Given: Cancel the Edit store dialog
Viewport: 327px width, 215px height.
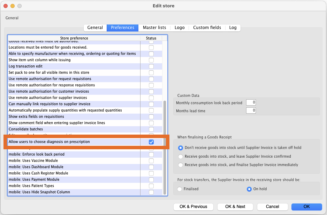Looking at the screenshot, I should pyautogui.click(x=272, y=207).
